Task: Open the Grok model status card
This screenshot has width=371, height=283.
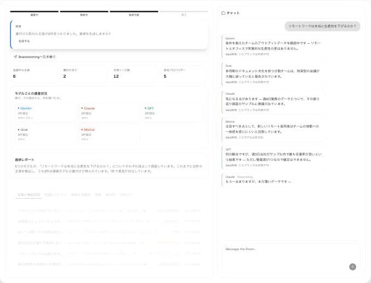Action: pos(45,134)
